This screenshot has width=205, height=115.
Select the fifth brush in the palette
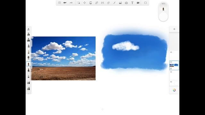click(29, 52)
